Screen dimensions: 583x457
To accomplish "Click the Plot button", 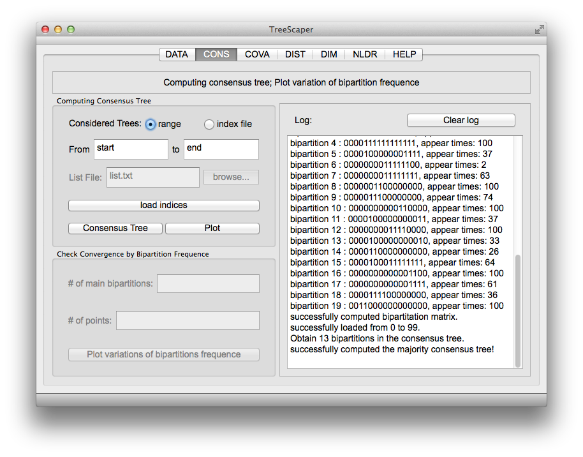I will [x=212, y=228].
